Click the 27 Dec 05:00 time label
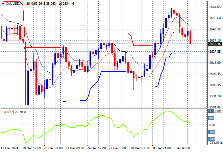This screenshot has height=152, width=223. tap(118, 148)
